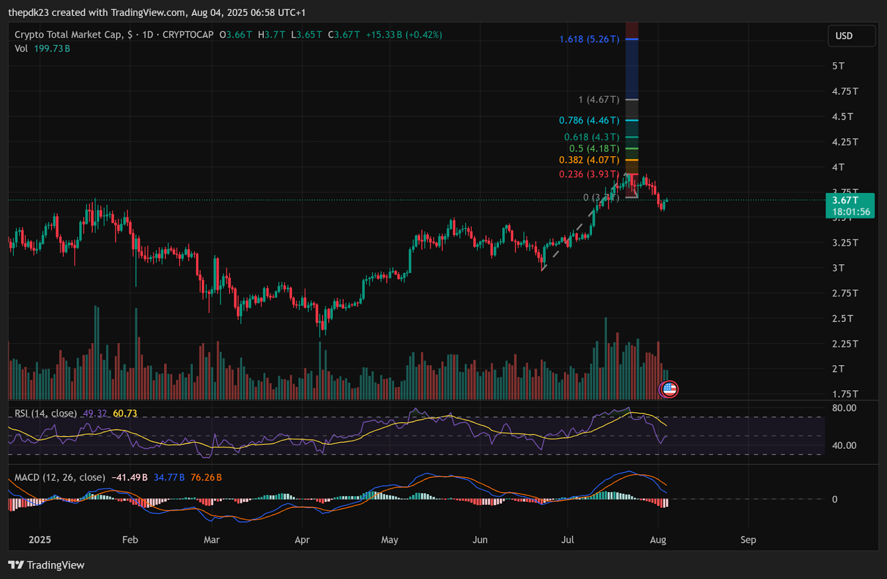Click the Vol 199.73B volume legend
The height and width of the screenshot is (579, 887).
42,48
